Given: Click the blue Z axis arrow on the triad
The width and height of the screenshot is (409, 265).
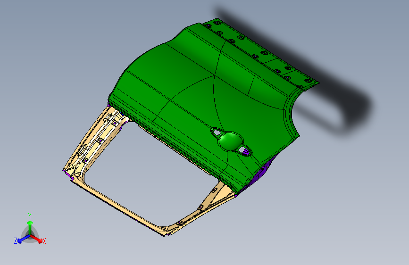Looking at the screenshot, I should (x=24, y=239).
